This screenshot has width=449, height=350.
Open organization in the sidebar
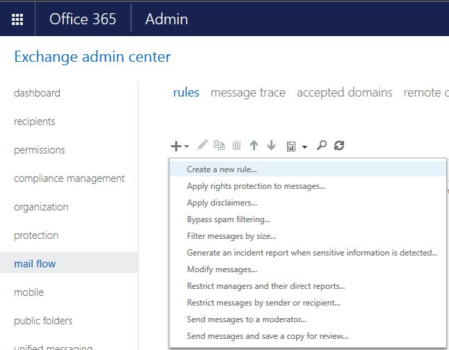tap(41, 207)
